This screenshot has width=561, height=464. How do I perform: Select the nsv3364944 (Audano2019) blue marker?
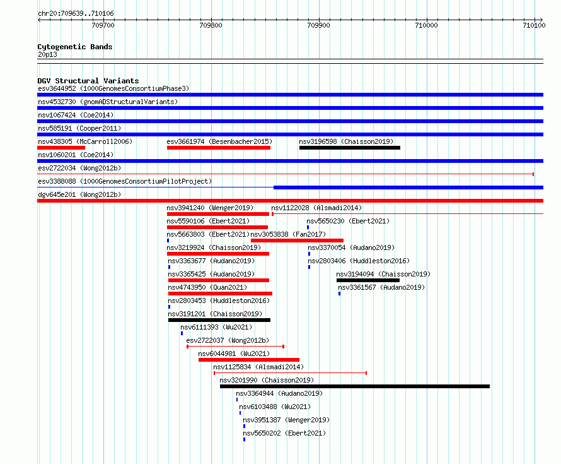[237, 400]
